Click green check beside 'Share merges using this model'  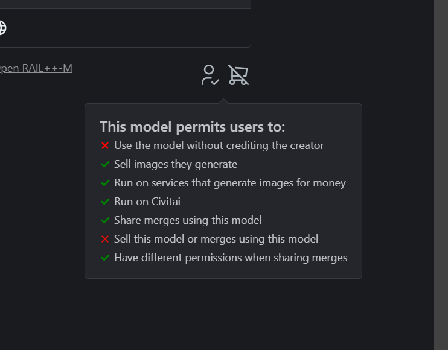point(105,220)
